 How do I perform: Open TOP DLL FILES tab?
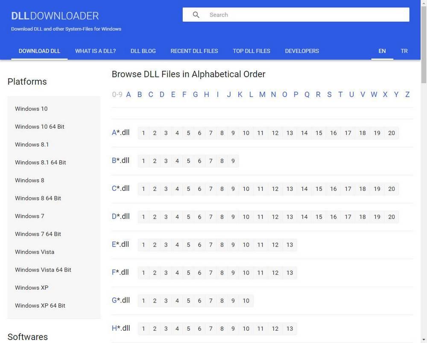pos(252,51)
